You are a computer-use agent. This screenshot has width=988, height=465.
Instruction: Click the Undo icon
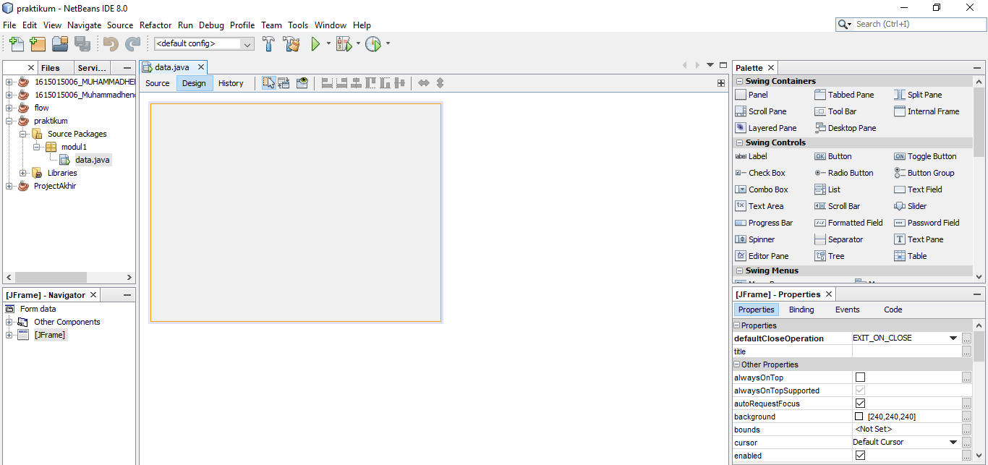(111, 44)
